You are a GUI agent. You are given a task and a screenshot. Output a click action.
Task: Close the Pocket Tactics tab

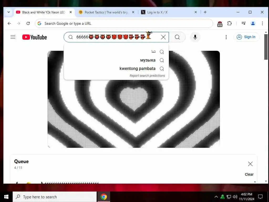(x=133, y=12)
